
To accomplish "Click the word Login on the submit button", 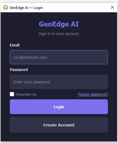I will (x=59, y=107).
